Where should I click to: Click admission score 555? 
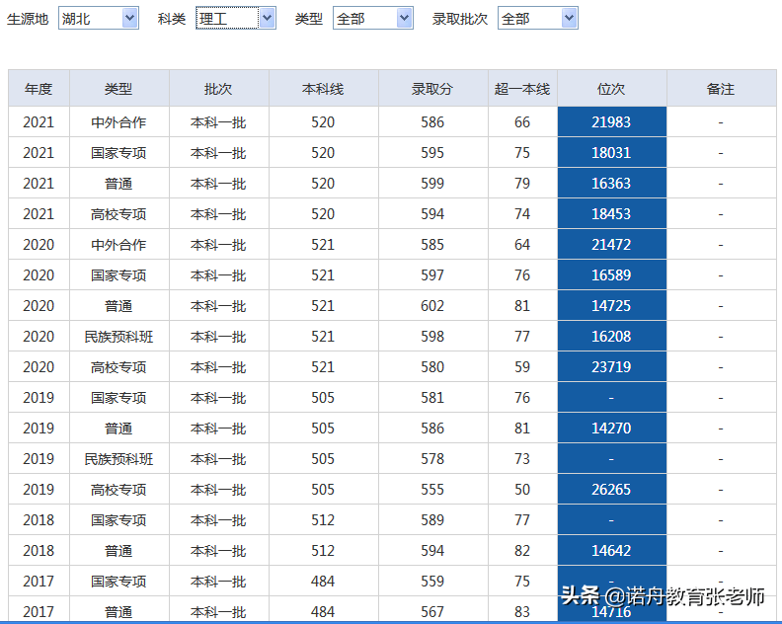(x=432, y=489)
